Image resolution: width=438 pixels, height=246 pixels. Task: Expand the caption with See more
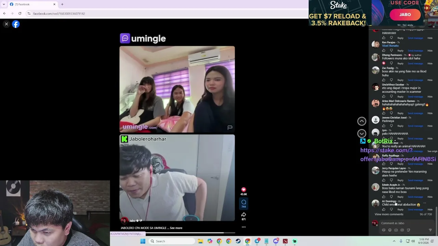pos(176,228)
